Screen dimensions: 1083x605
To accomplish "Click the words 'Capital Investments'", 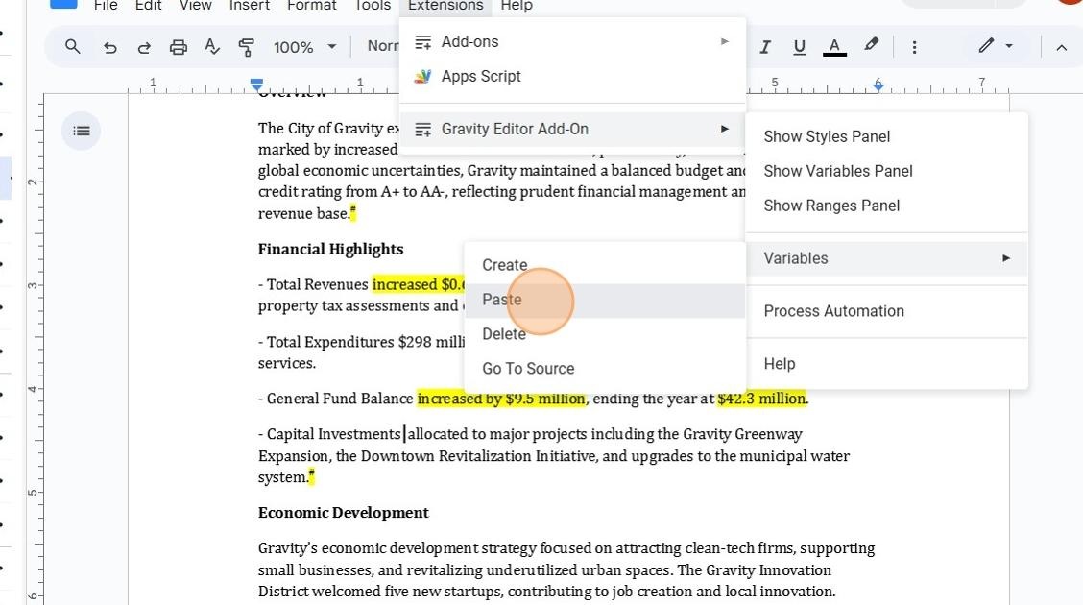I will 333,434.
